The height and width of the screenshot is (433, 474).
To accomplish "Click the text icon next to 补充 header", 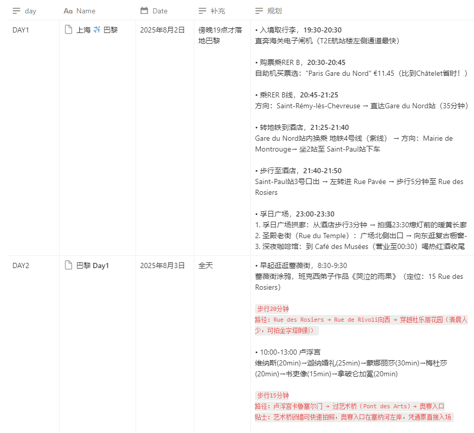I will (x=202, y=11).
